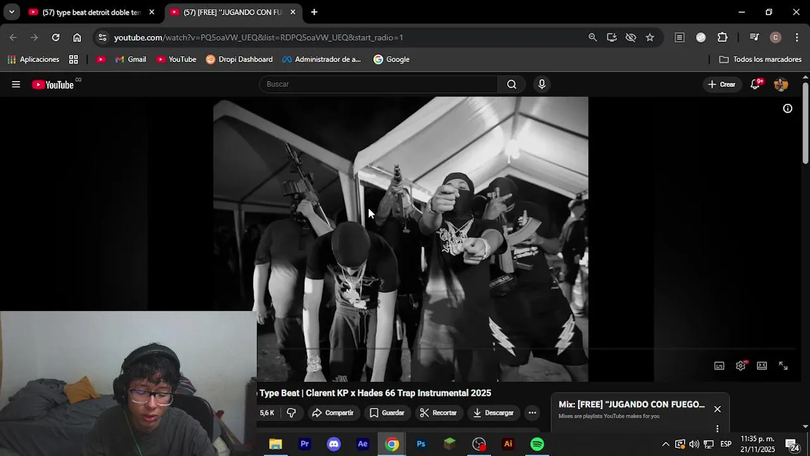Viewport: 810px width, 456px height.
Task: View site information icon in address bar
Action: coord(103,37)
